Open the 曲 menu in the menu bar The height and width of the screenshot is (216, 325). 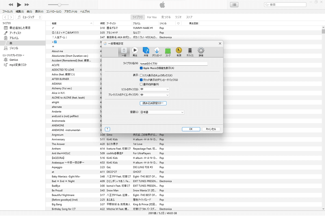click(30, 12)
